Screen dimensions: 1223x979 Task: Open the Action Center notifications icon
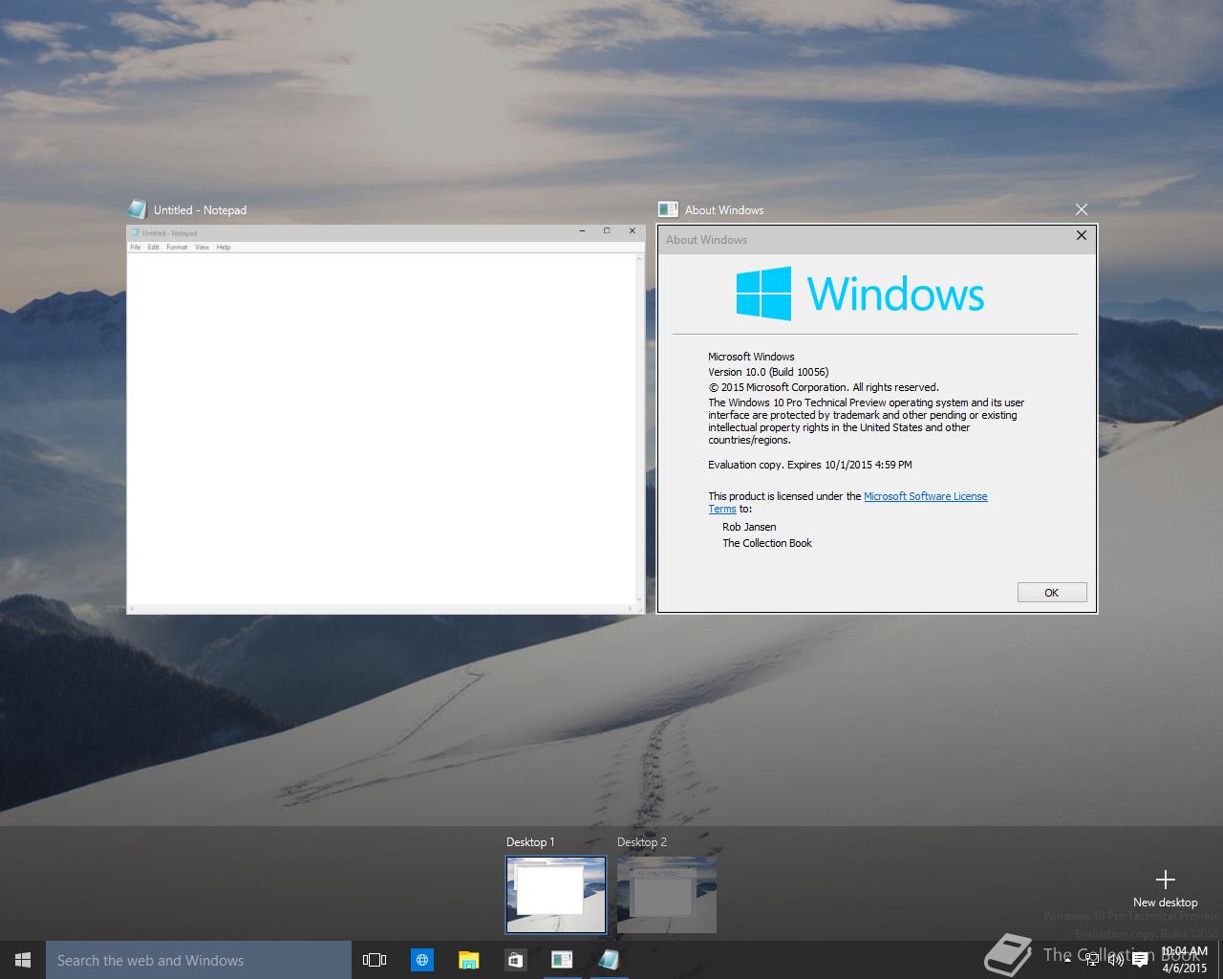[1140, 960]
